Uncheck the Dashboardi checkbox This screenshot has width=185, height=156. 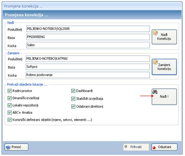(x=73, y=91)
